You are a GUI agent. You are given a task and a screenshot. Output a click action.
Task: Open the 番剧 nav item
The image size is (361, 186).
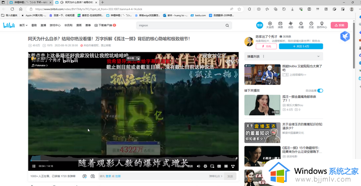(34, 25)
